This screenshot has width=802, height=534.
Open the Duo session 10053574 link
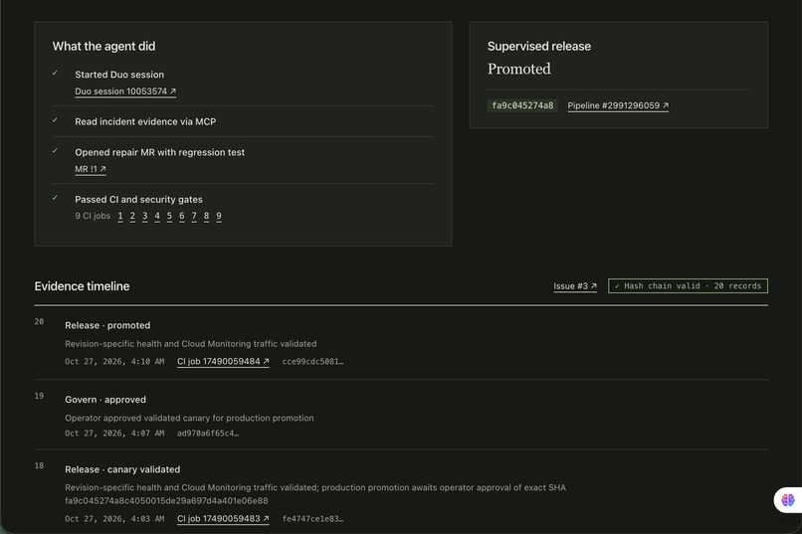pos(125,91)
